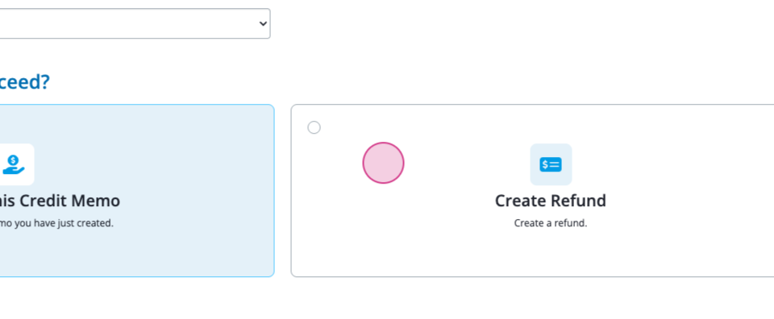
Task: Click the Credit Memo card title
Action: [60, 201]
